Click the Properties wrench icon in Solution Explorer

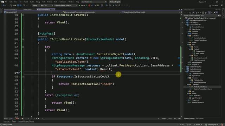click(x=214, y=13)
